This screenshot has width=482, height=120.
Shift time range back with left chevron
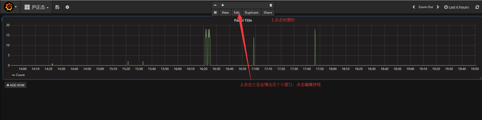pyautogui.click(x=414, y=7)
